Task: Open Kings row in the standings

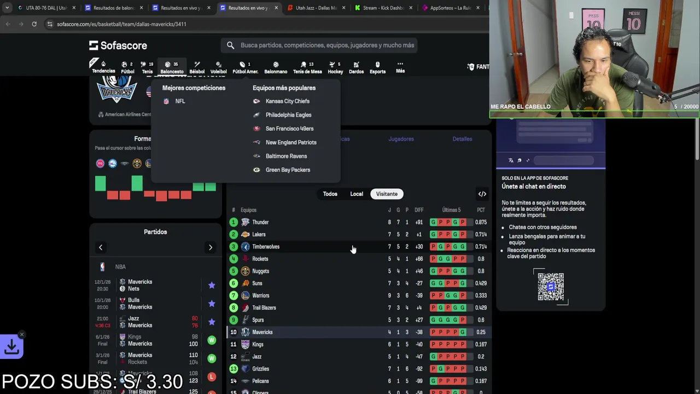Action: coord(358,344)
